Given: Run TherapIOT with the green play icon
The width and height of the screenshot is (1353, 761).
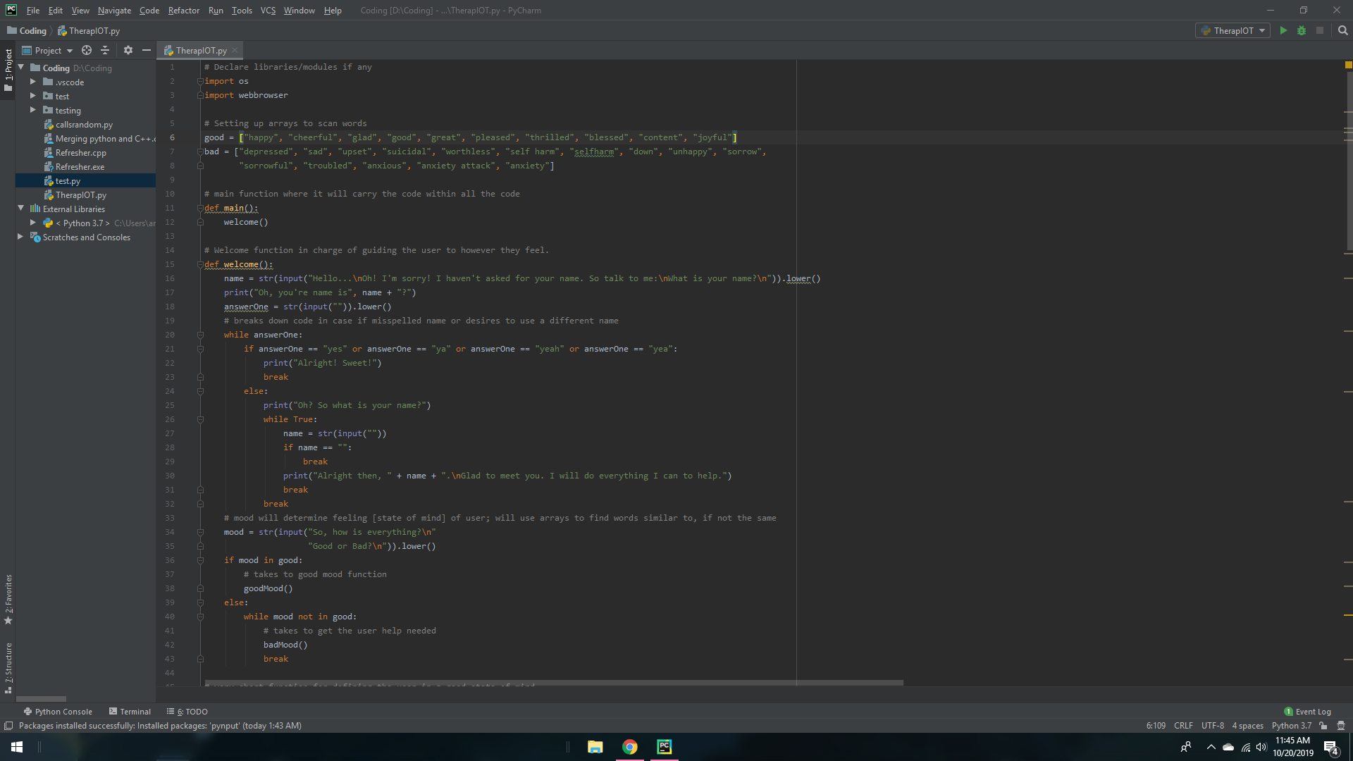Looking at the screenshot, I should click(x=1283, y=30).
